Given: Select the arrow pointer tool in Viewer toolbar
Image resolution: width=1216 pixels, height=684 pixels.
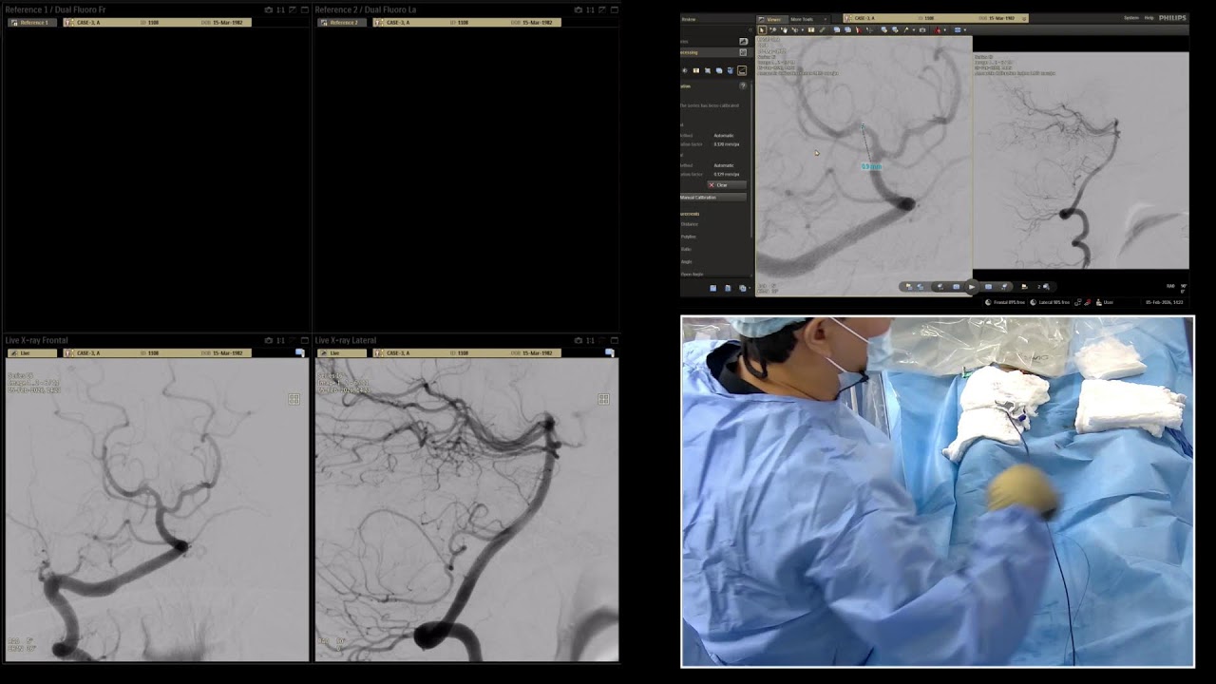Looking at the screenshot, I should click(x=762, y=30).
